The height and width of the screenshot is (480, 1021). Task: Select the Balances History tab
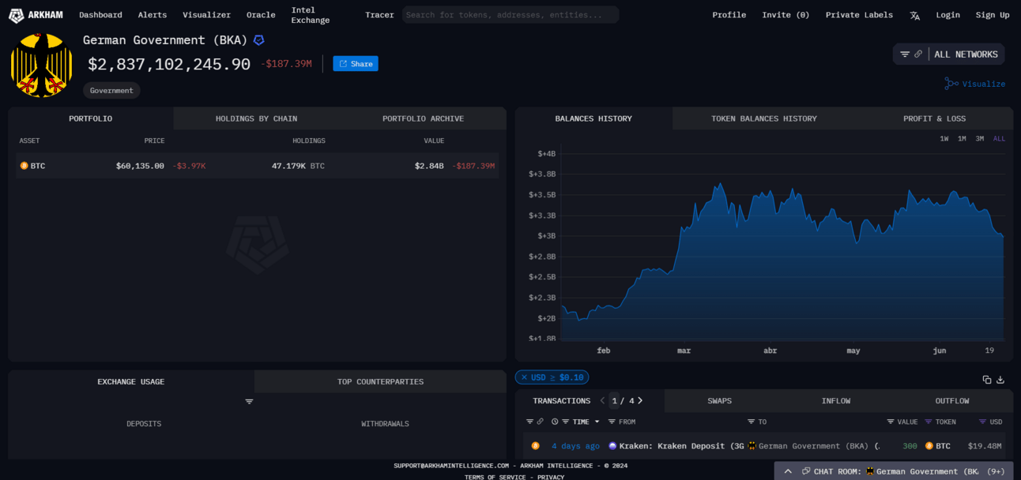tap(593, 118)
